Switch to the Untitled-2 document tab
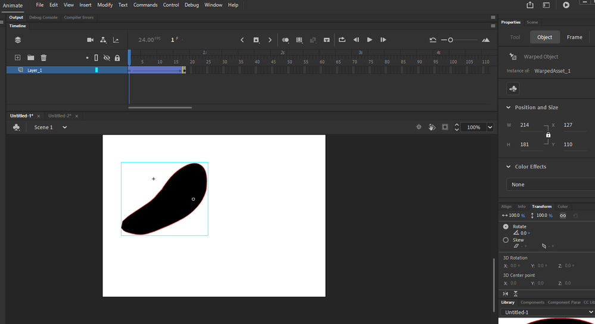The width and height of the screenshot is (595, 324). pos(60,116)
